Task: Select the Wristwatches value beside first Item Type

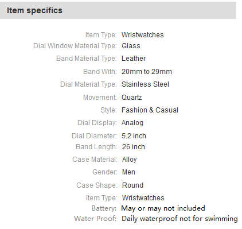Action: click(x=143, y=35)
